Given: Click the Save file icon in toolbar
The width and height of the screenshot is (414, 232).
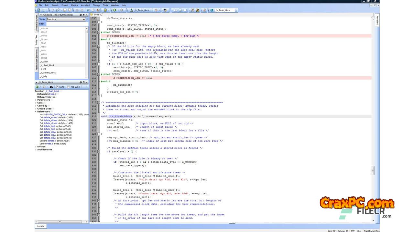Looking at the screenshot, I should click(x=65, y=10).
